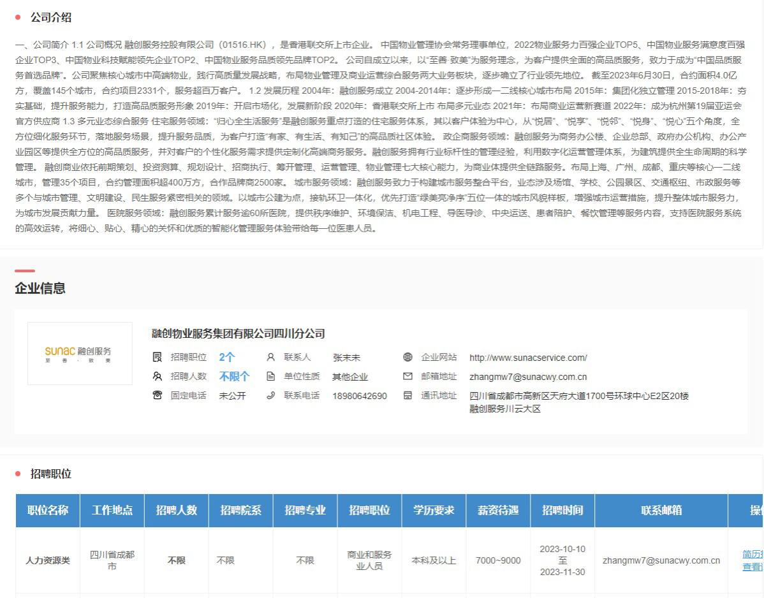
Task: Select the phone number 18980642690
Action: tap(360, 396)
